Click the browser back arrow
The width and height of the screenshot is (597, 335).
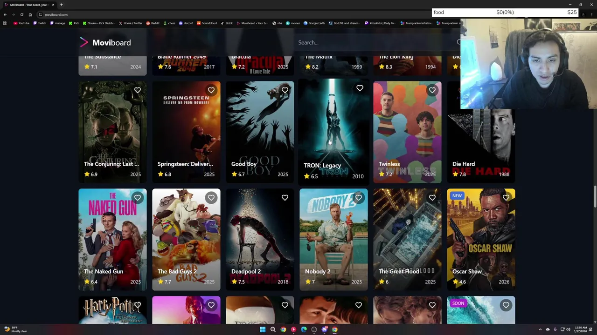(x=5, y=14)
